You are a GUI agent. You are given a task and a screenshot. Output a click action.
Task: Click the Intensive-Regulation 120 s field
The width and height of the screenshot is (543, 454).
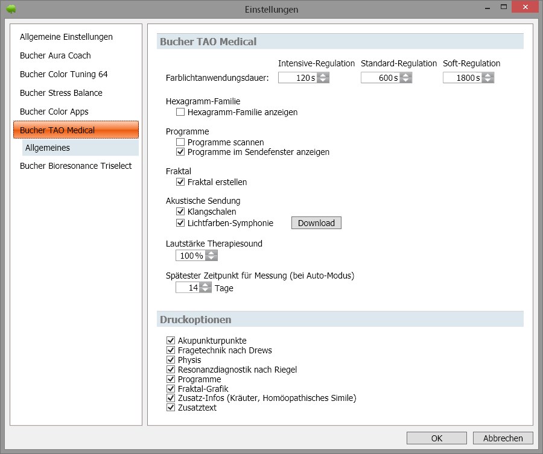pyautogui.click(x=298, y=78)
